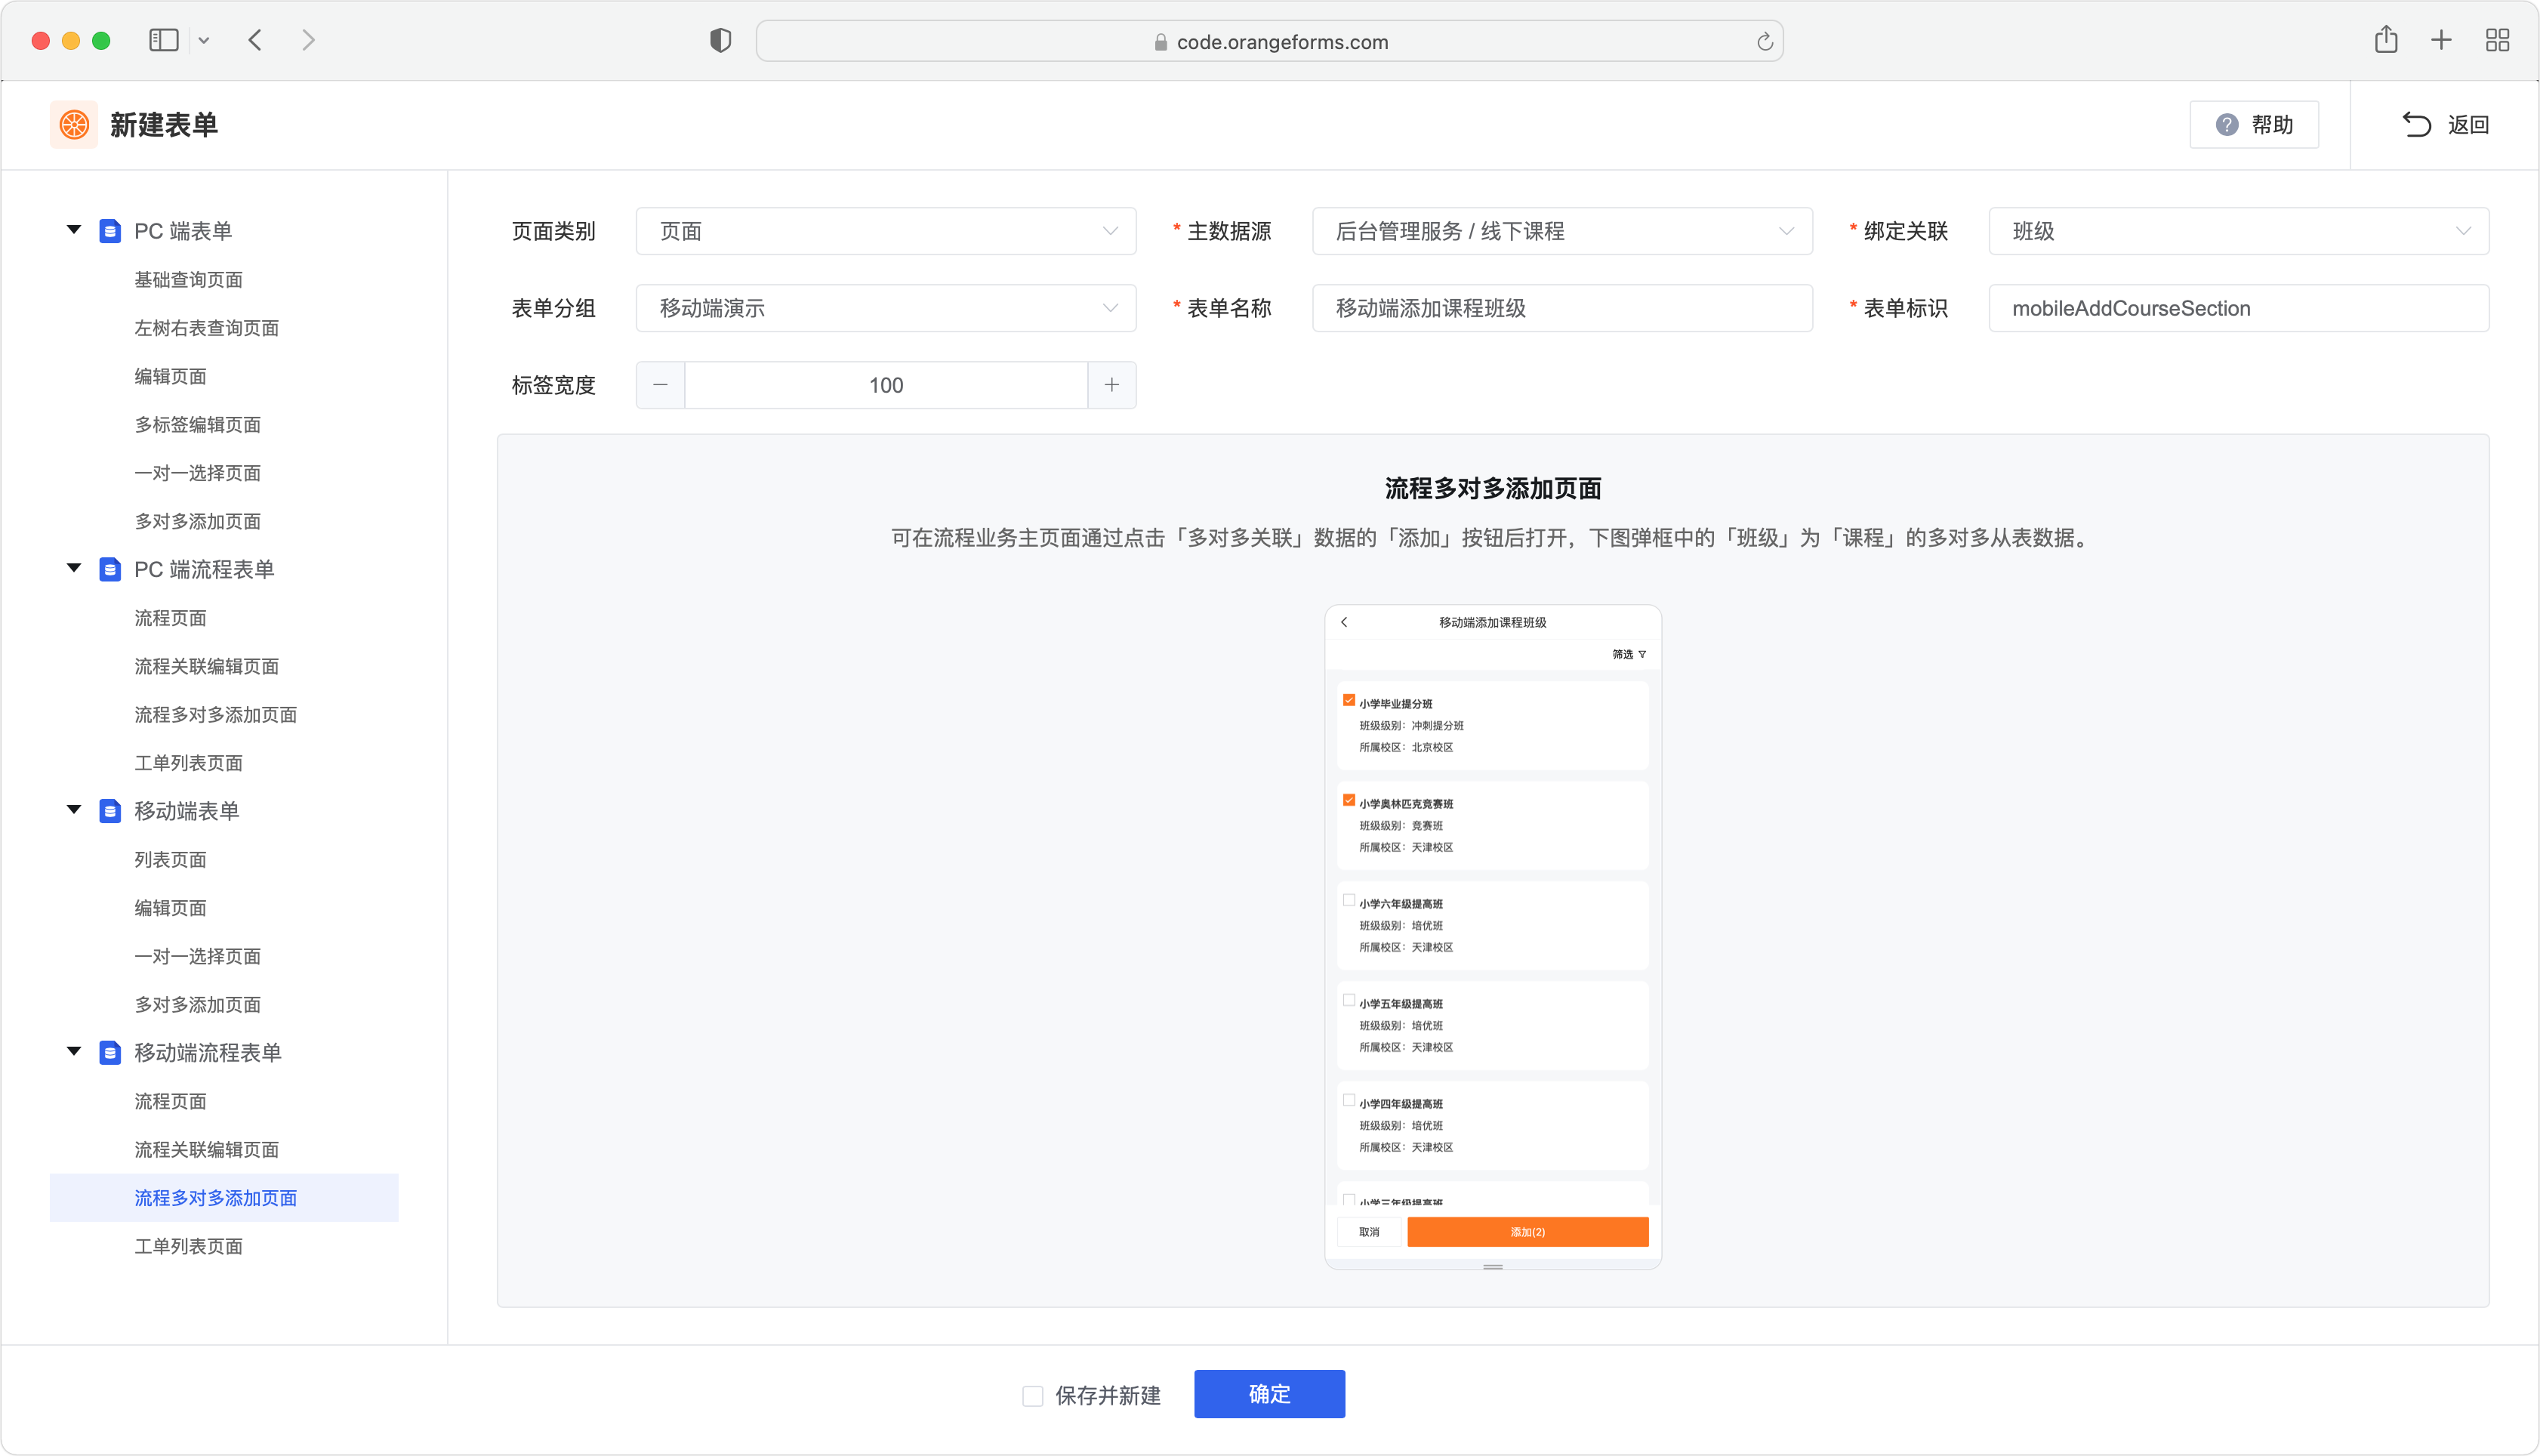Select 工单列表页面 under PC 端流程表单
The height and width of the screenshot is (1456, 2540).
coord(189,763)
